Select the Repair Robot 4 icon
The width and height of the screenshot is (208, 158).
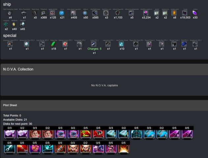[x=149, y=44]
